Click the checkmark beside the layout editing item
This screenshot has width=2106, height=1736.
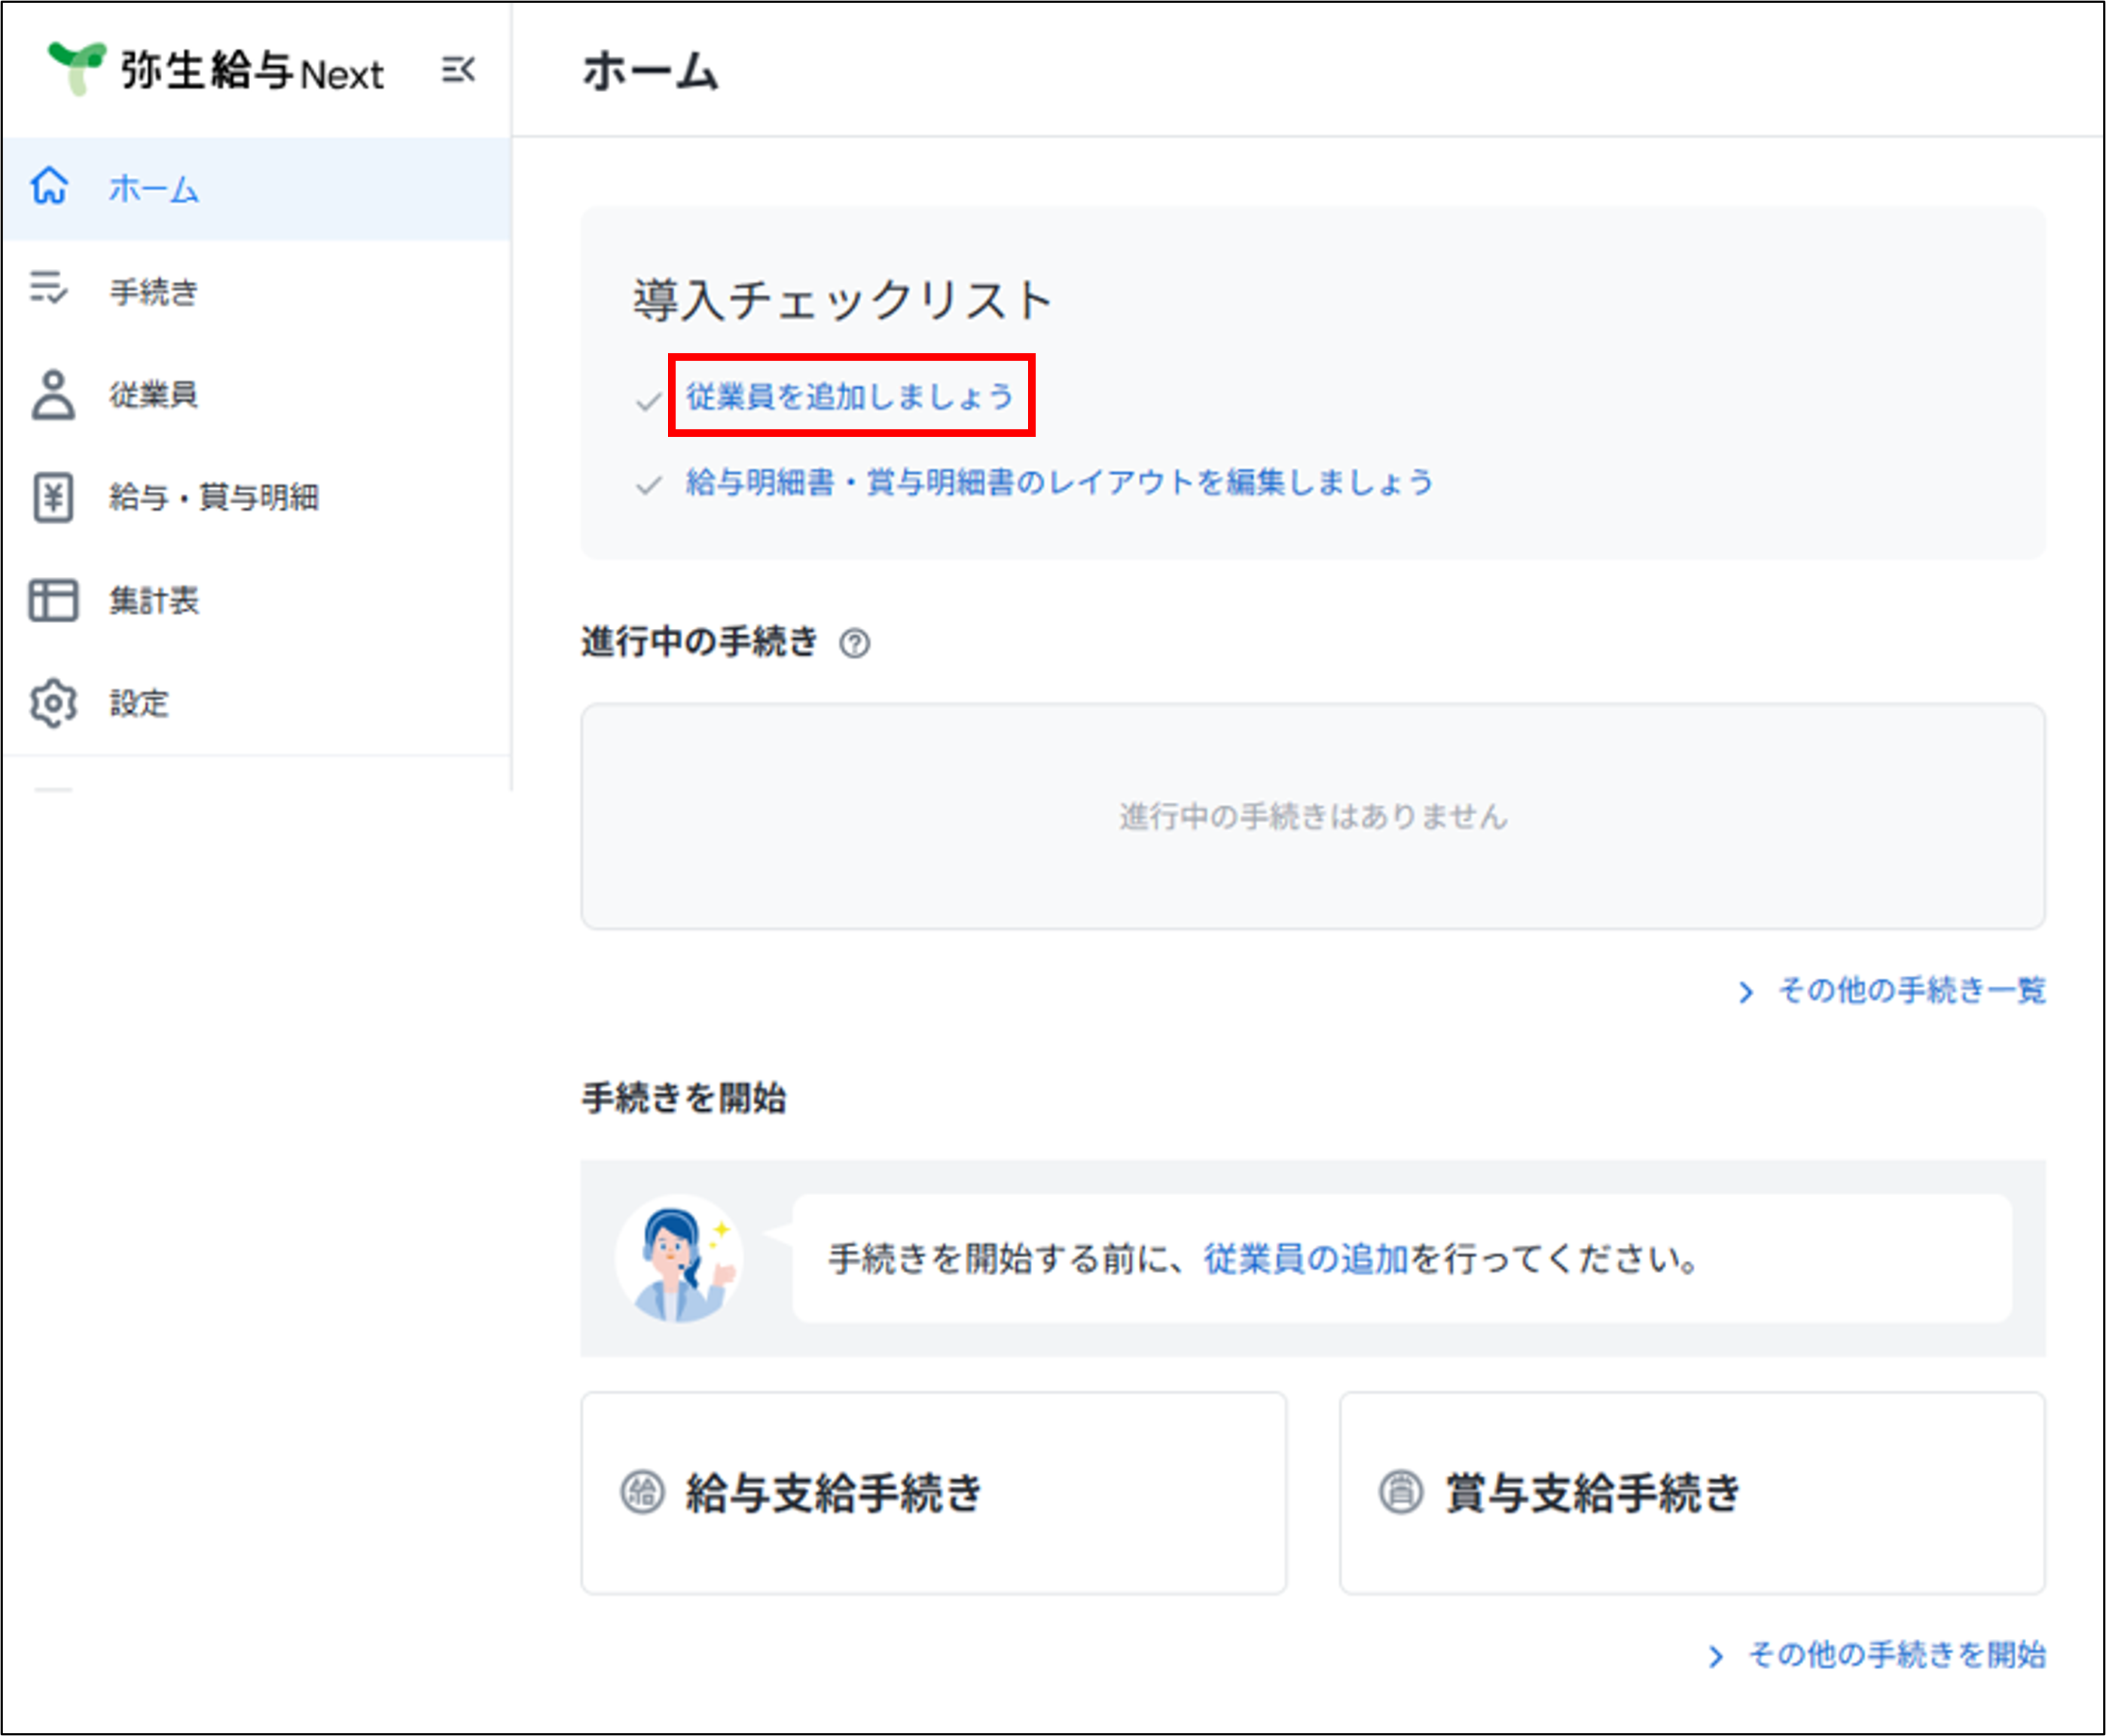point(648,486)
